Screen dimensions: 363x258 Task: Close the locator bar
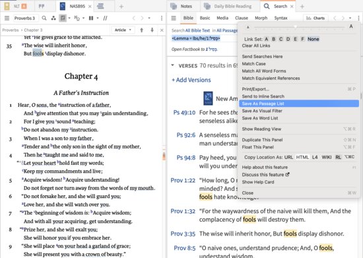[x=162, y=30]
